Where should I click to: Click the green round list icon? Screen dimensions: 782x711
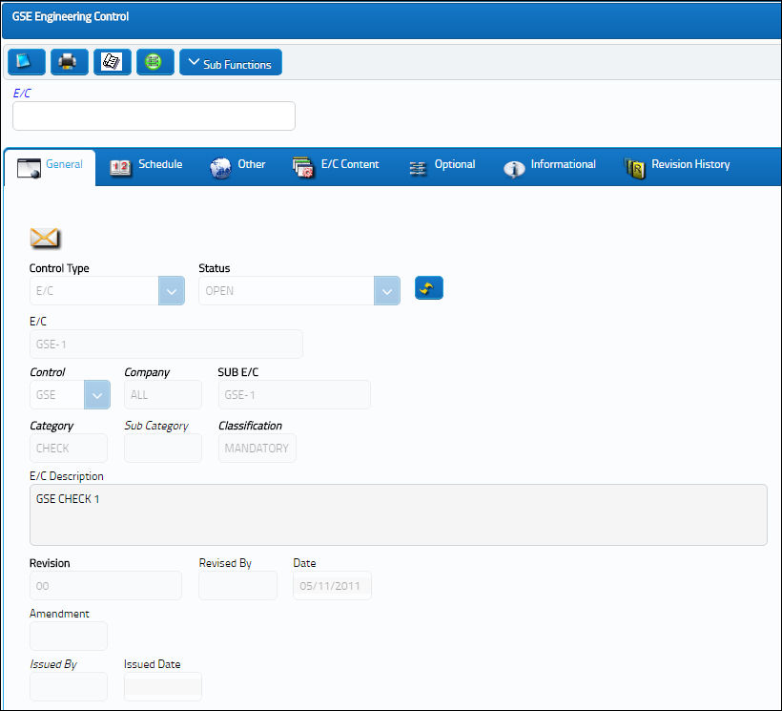tap(155, 62)
